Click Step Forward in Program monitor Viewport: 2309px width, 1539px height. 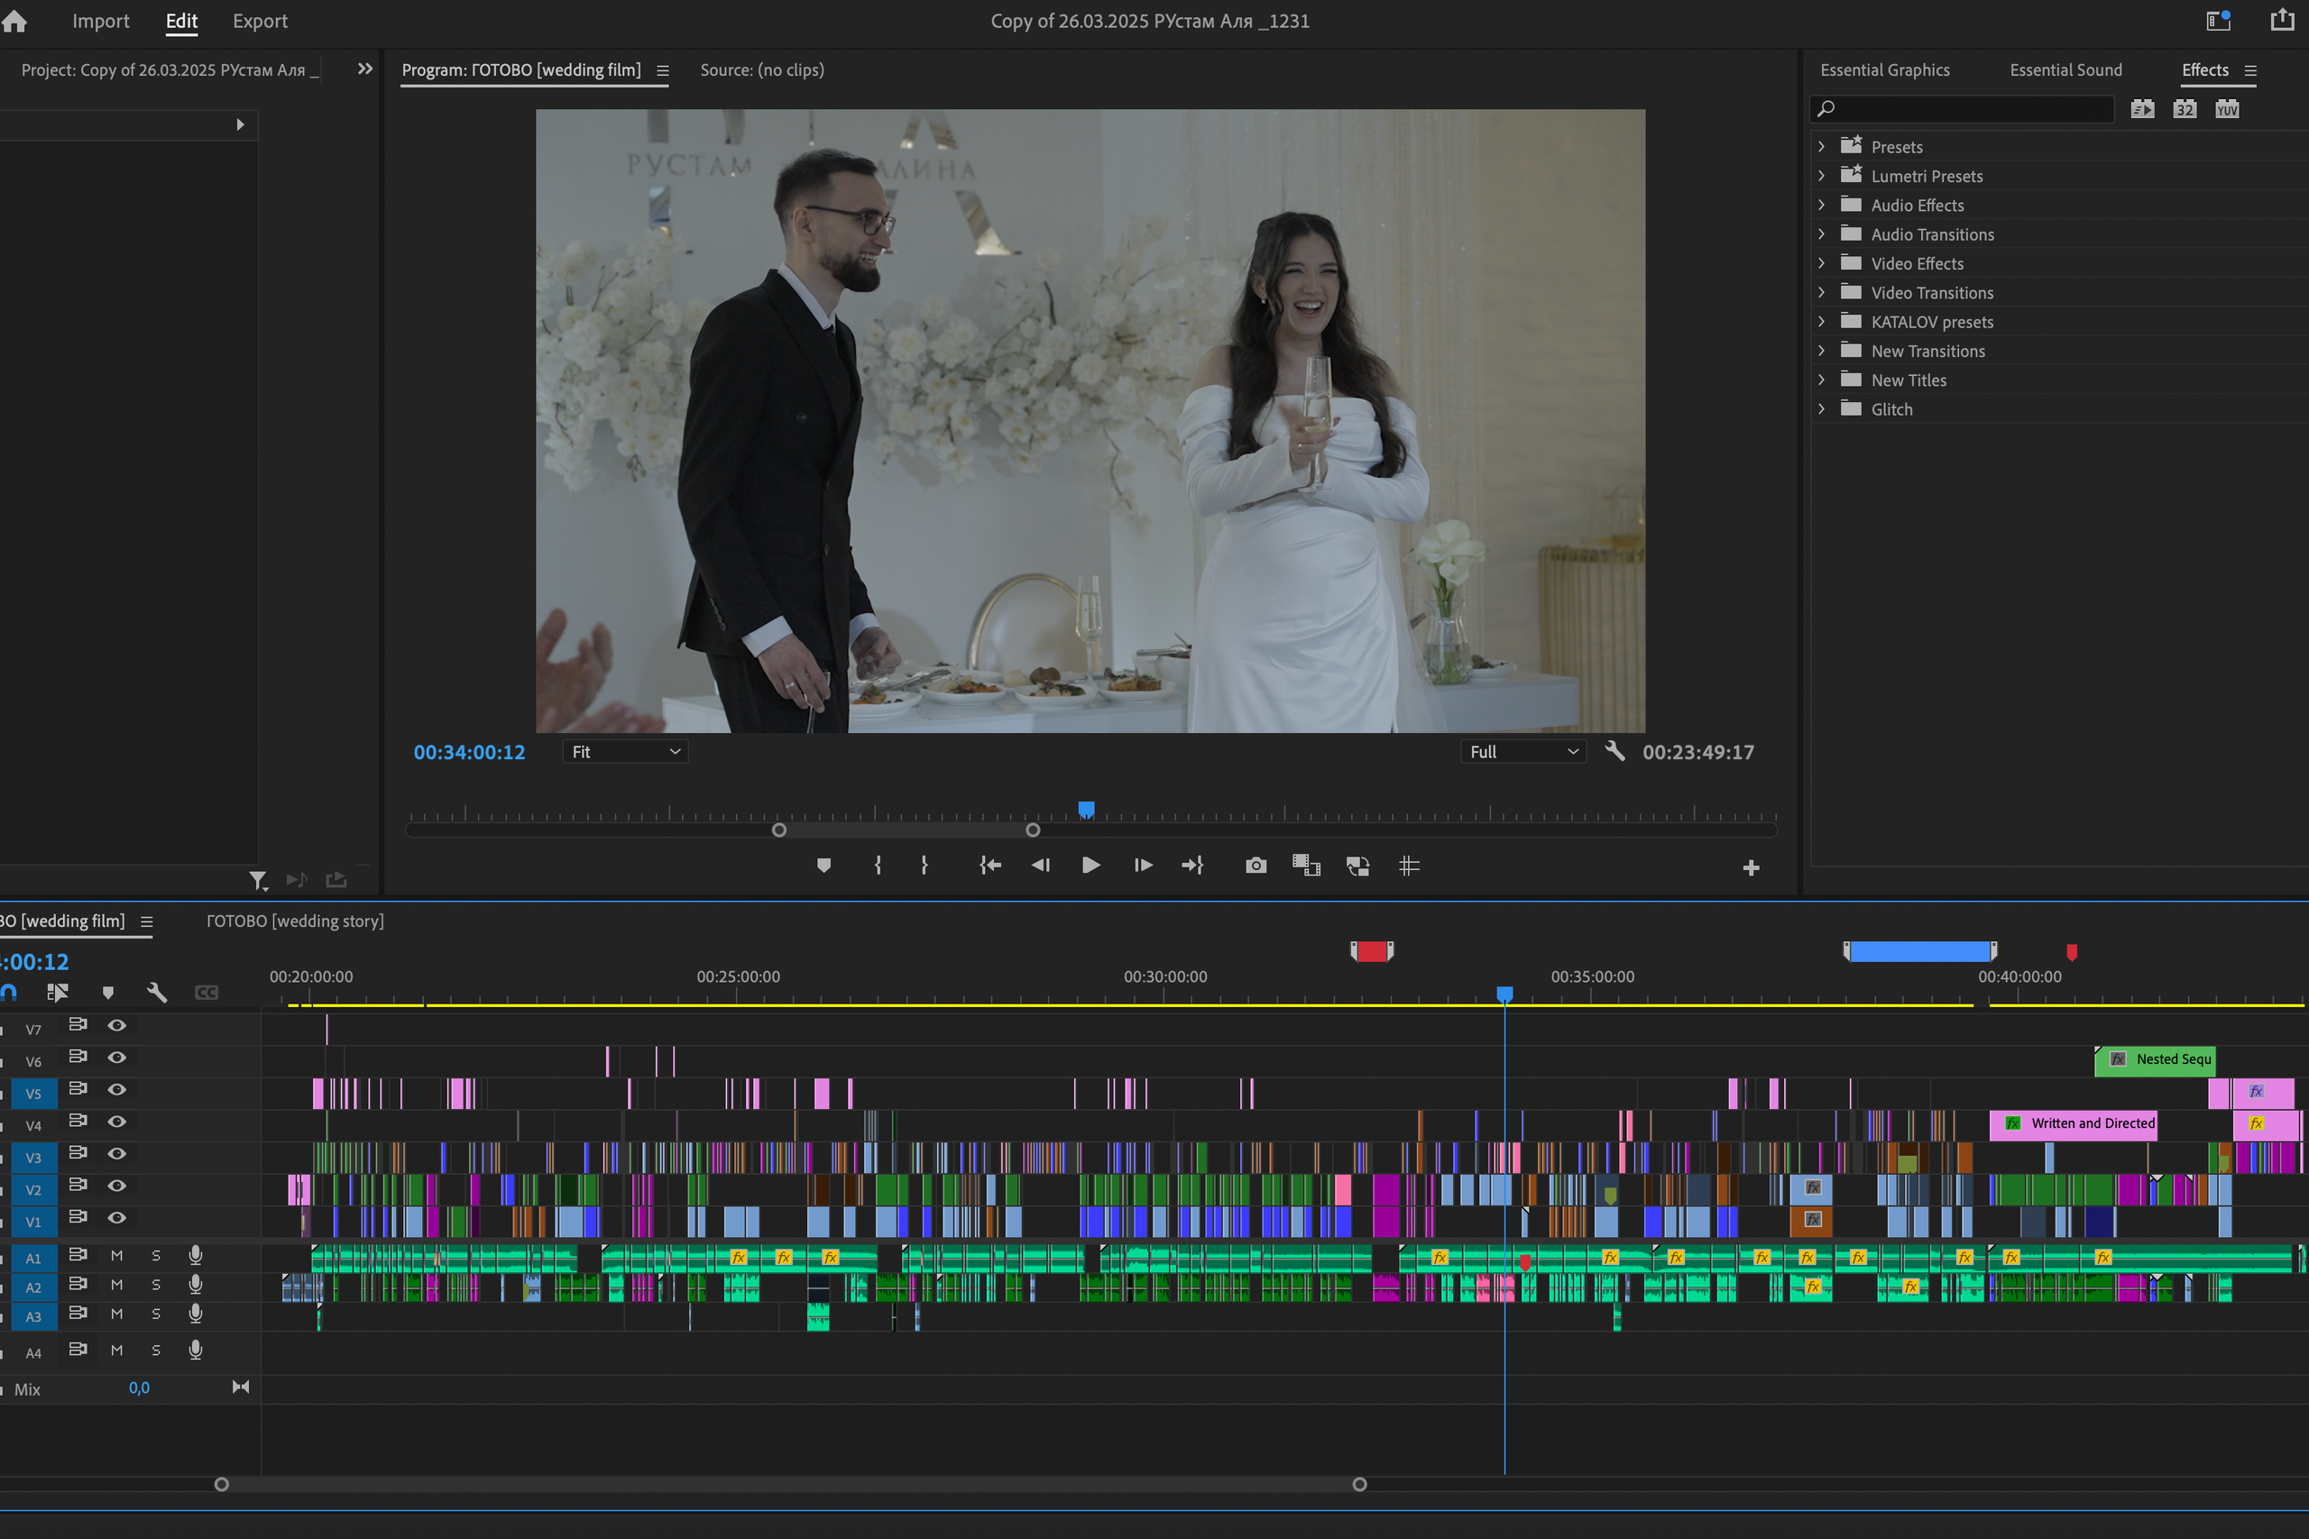(1142, 865)
